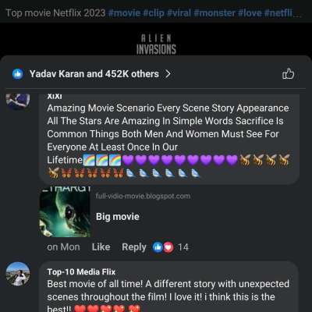View the 14 reactions on comment

point(183,247)
